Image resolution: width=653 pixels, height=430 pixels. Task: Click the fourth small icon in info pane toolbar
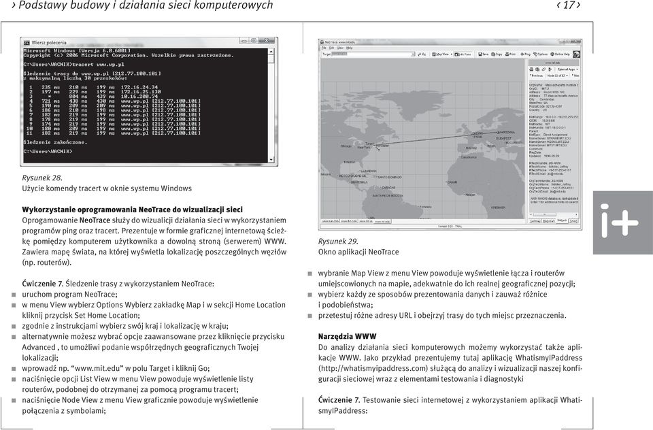550,69
